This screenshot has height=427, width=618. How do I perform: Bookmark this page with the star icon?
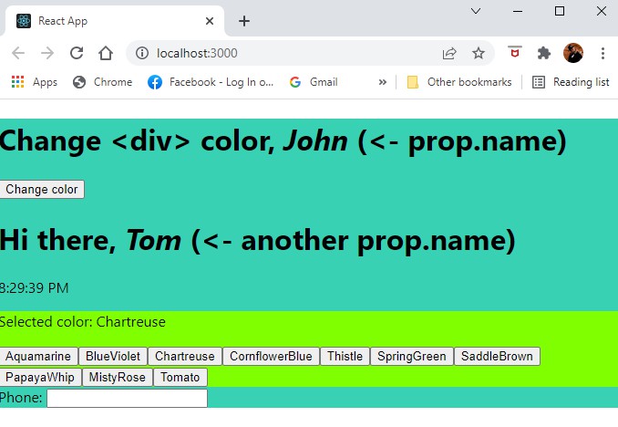(x=479, y=53)
